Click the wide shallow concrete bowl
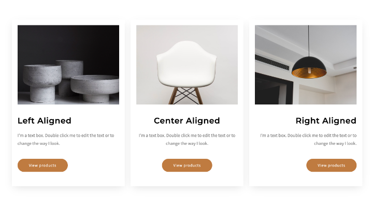 [95, 88]
